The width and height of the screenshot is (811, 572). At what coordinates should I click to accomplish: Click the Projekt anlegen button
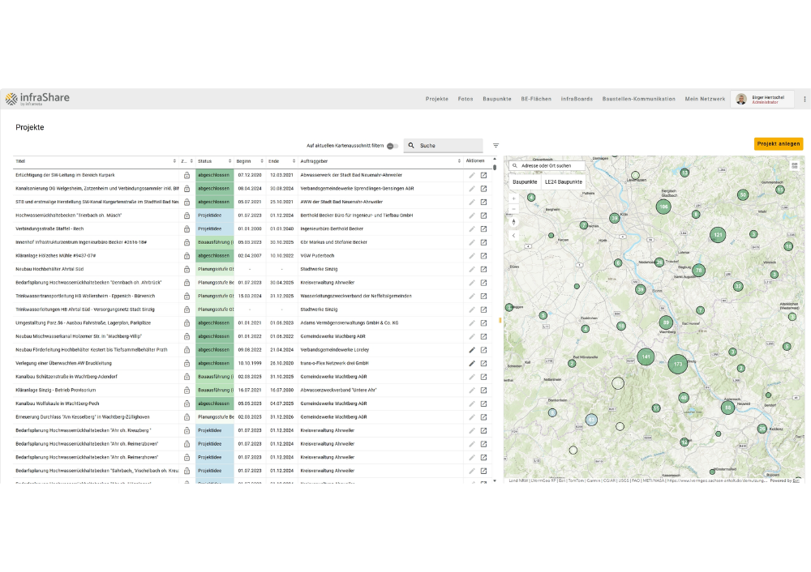click(x=779, y=143)
